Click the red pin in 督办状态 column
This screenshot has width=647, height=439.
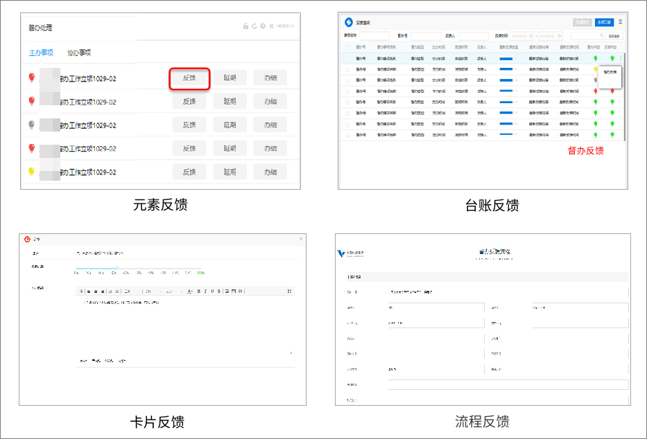click(x=596, y=91)
